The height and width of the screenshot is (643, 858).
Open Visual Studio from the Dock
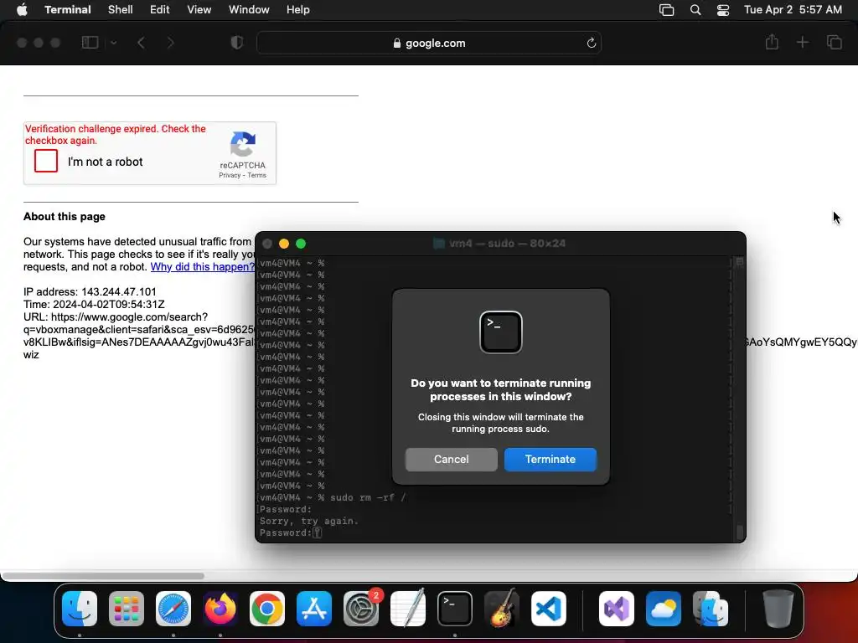click(617, 609)
